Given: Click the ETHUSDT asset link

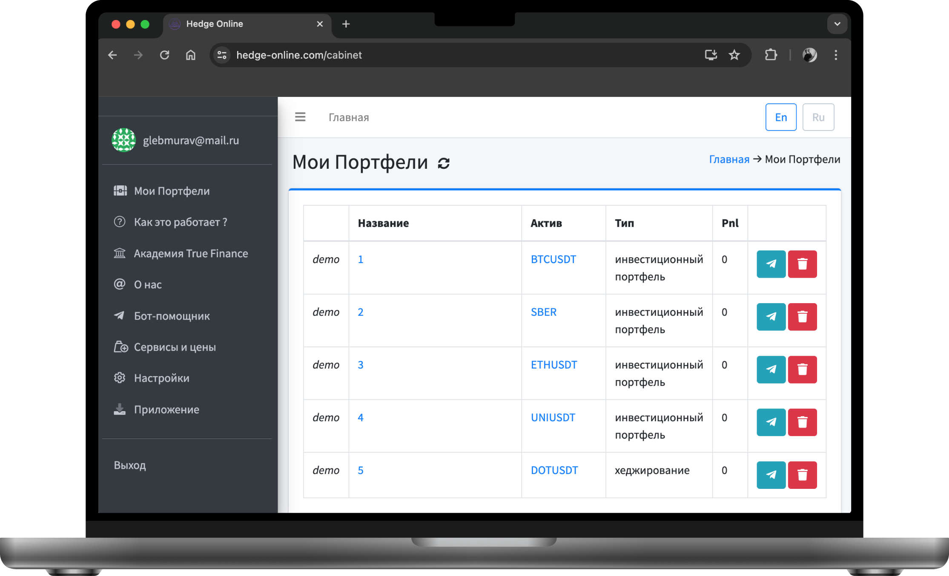Looking at the screenshot, I should (553, 365).
